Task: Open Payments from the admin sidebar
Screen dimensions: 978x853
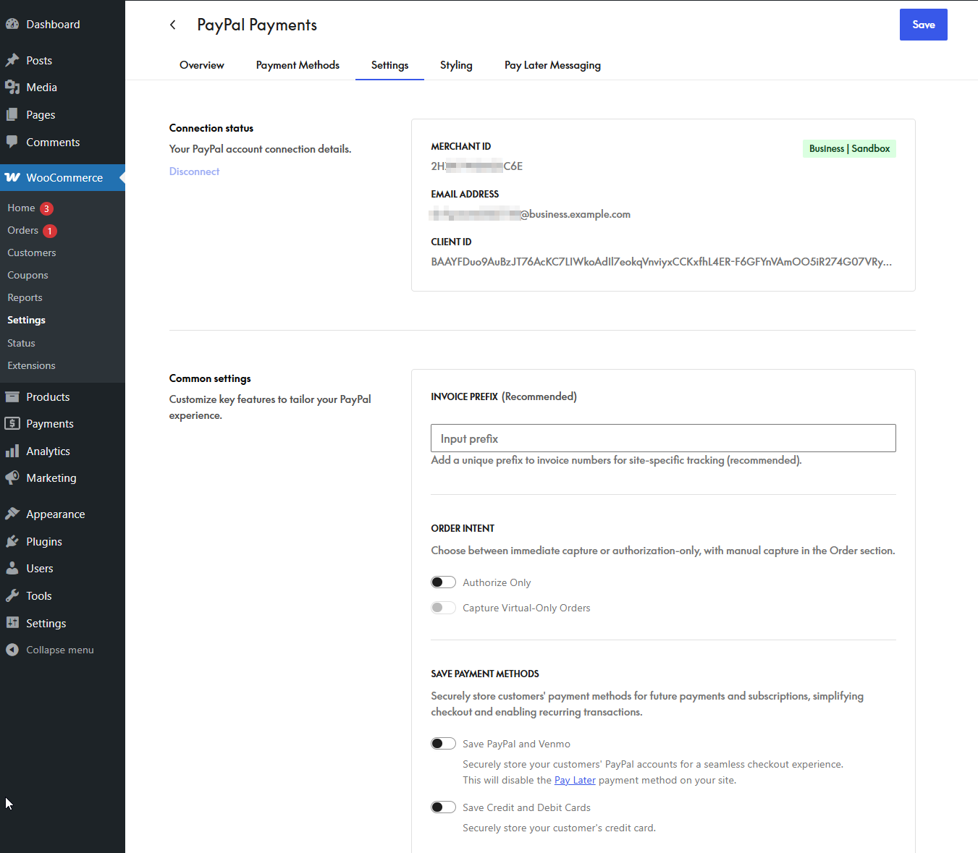Action: pos(13,423)
